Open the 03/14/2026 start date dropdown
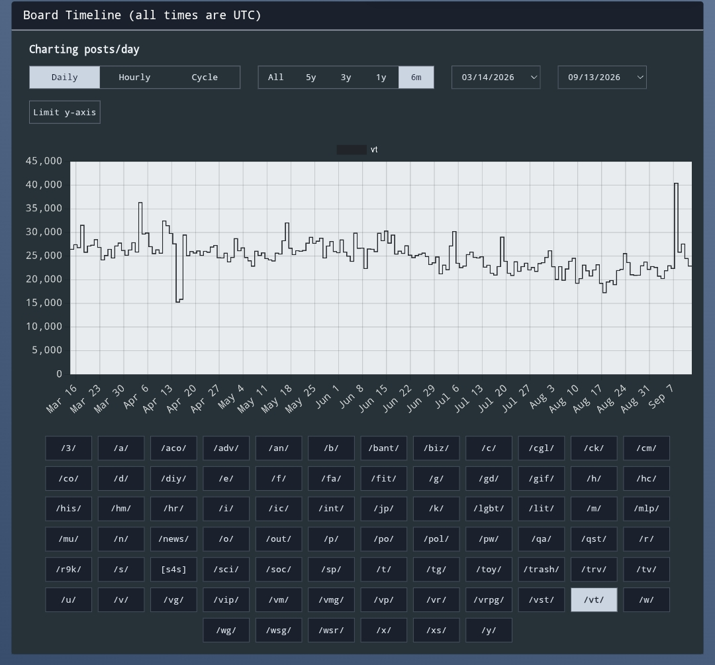 (x=496, y=77)
